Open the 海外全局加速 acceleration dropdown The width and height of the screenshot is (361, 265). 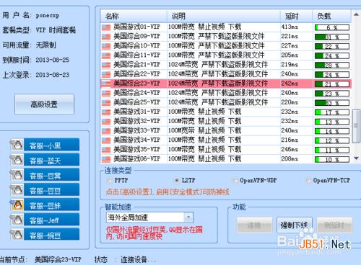(x=188, y=217)
